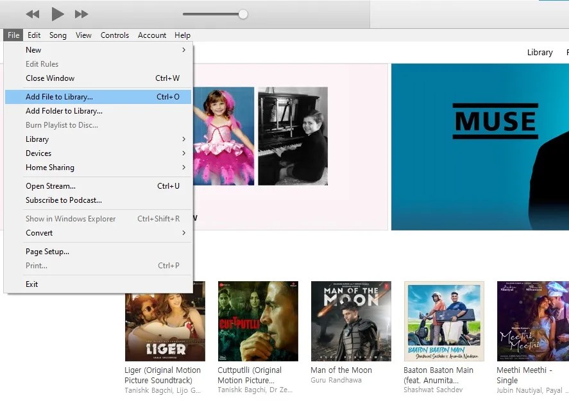
Task: Click the Liger album artwork
Action: click(x=164, y=321)
